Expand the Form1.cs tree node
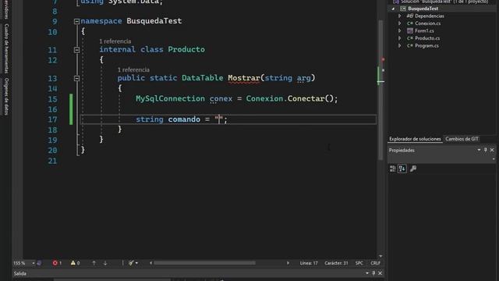499x281 pixels. coord(400,30)
